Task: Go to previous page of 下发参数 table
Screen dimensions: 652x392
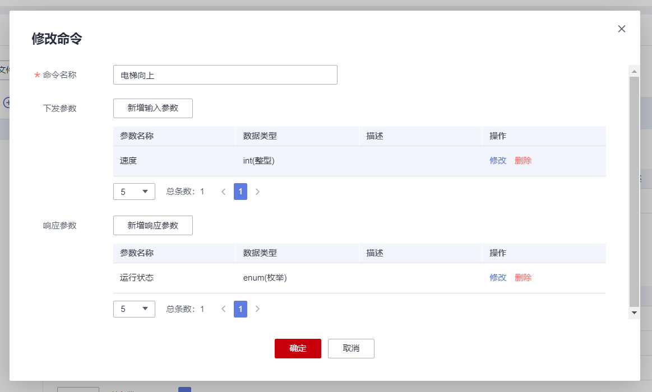Action: pyautogui.click(x=223, y=192)
